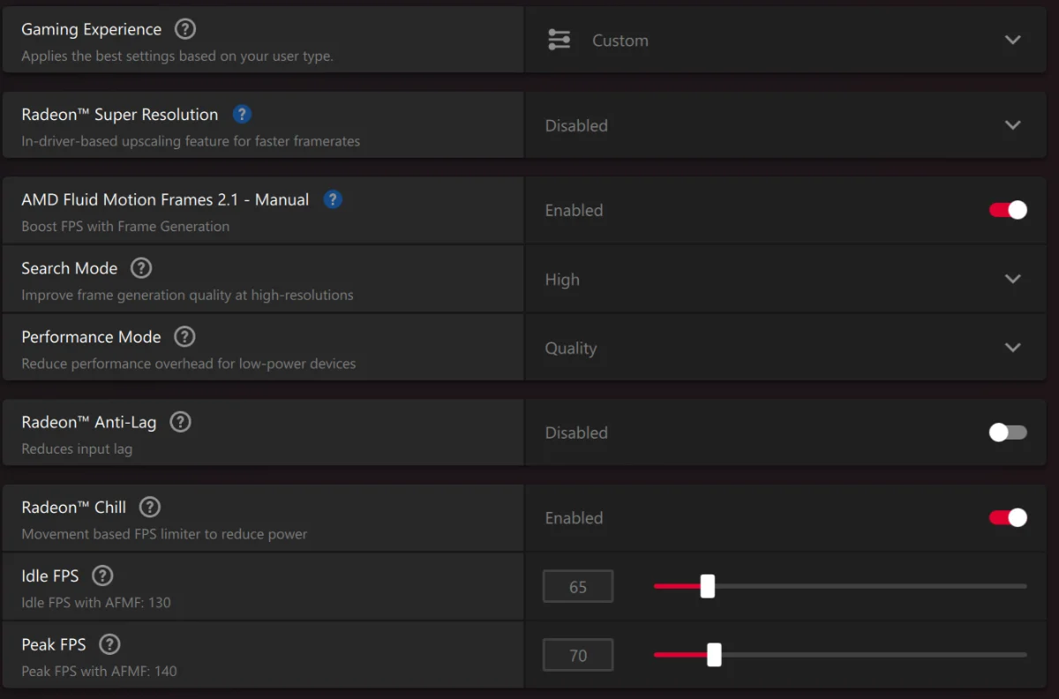
Task: Click the Fluid Motion Frames 'Enabled' status text
Action: point(574,210)
